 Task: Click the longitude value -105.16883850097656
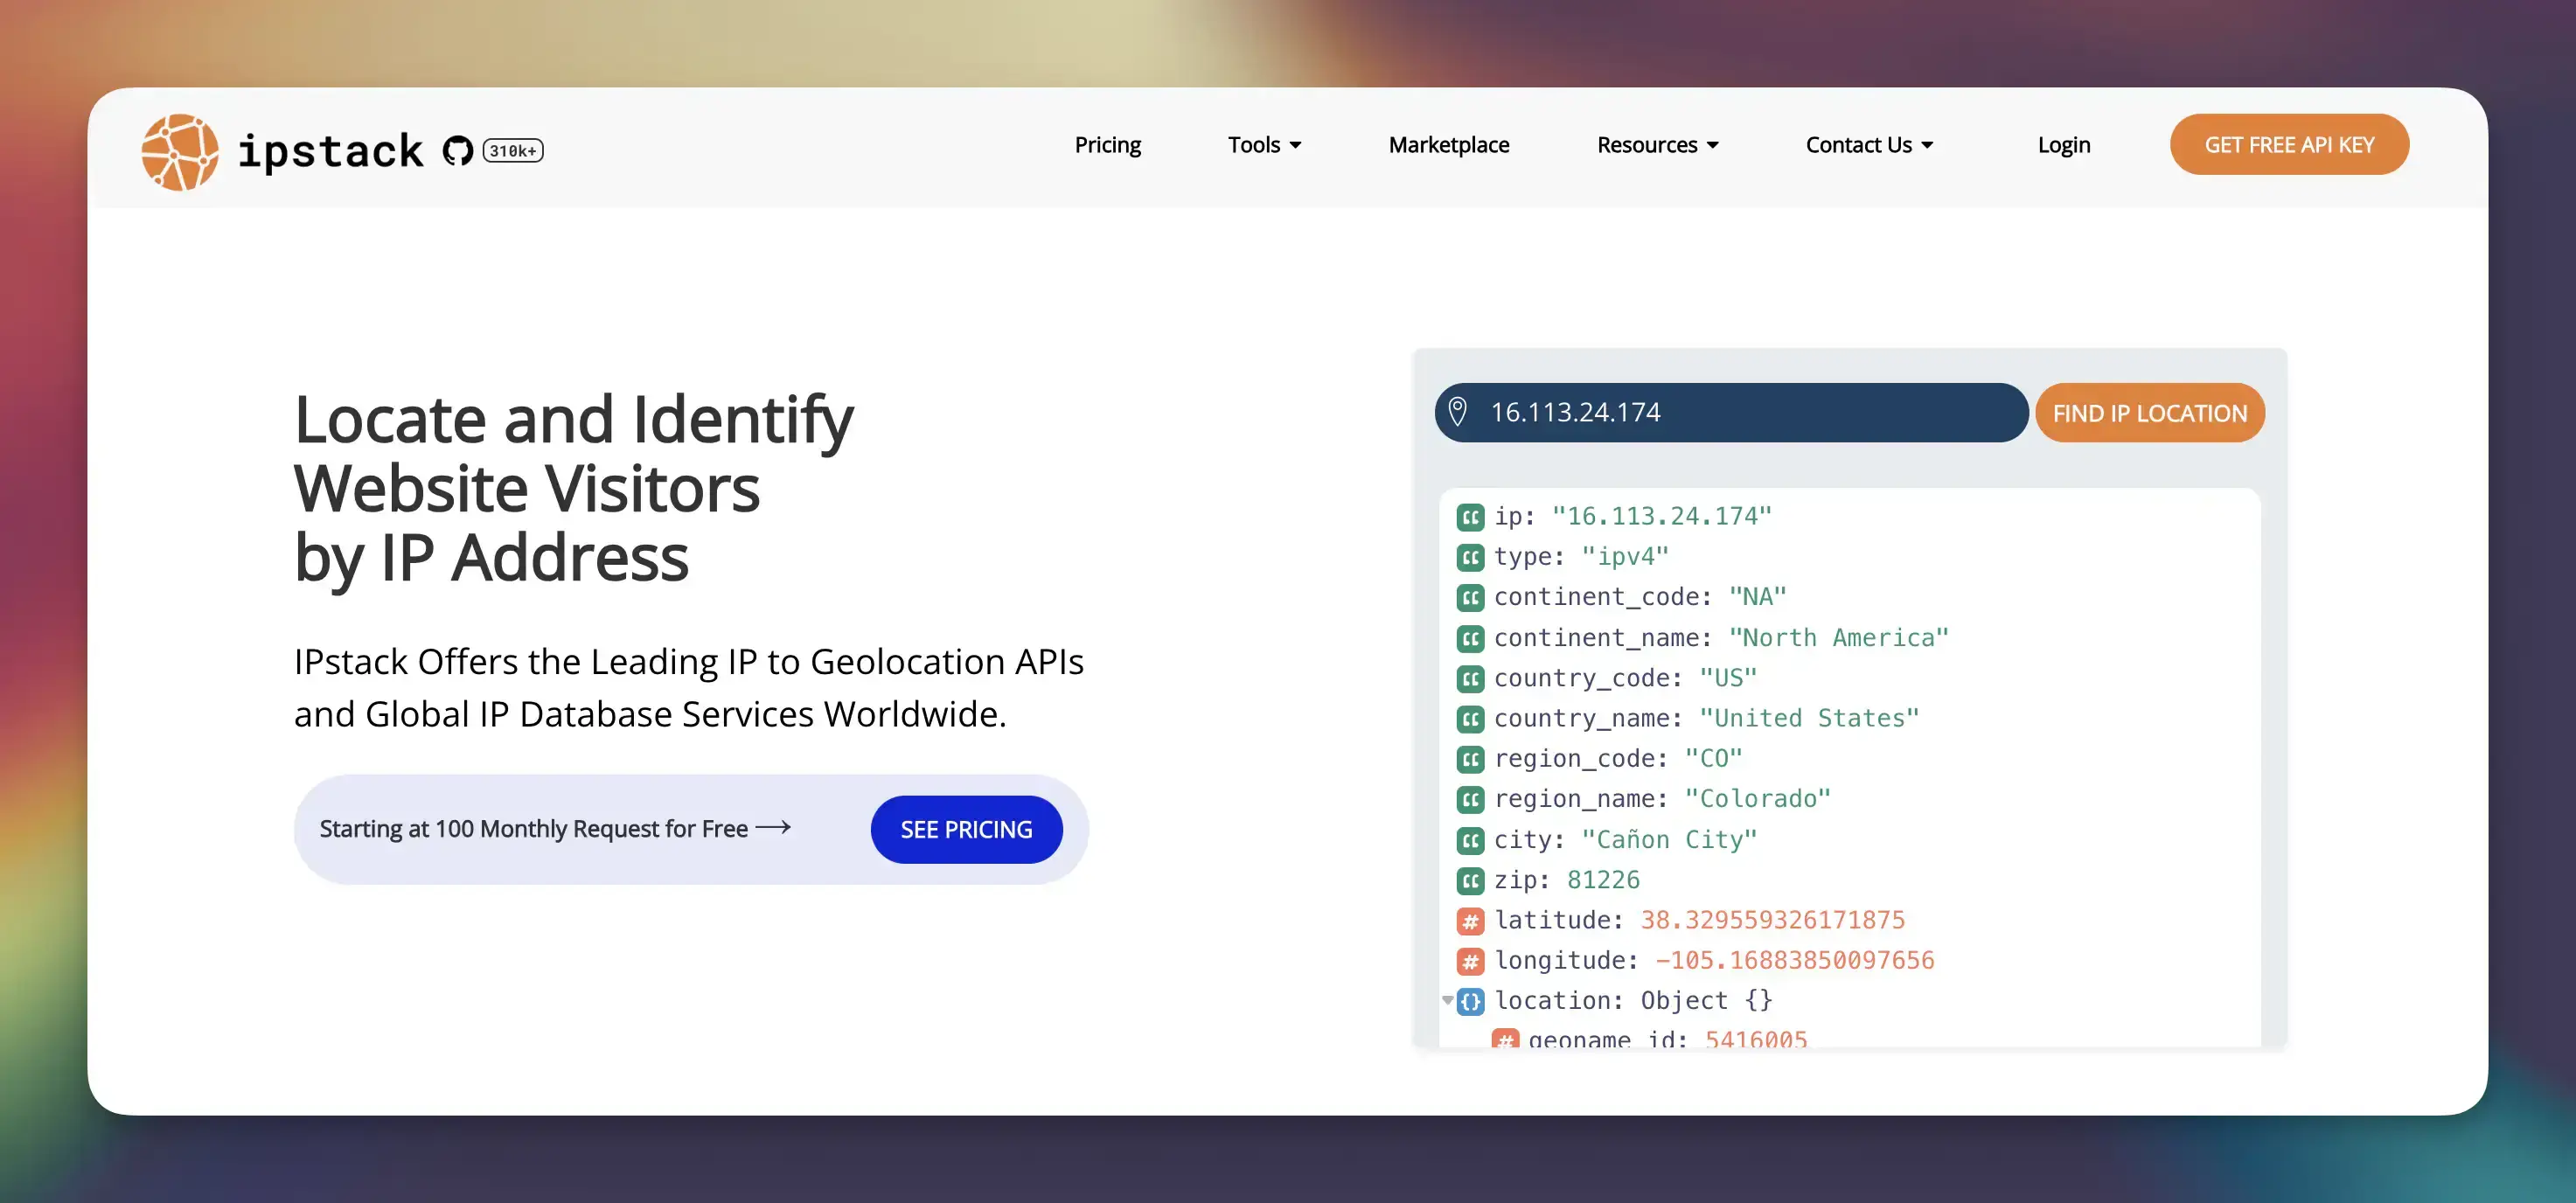click(1794, 962)
